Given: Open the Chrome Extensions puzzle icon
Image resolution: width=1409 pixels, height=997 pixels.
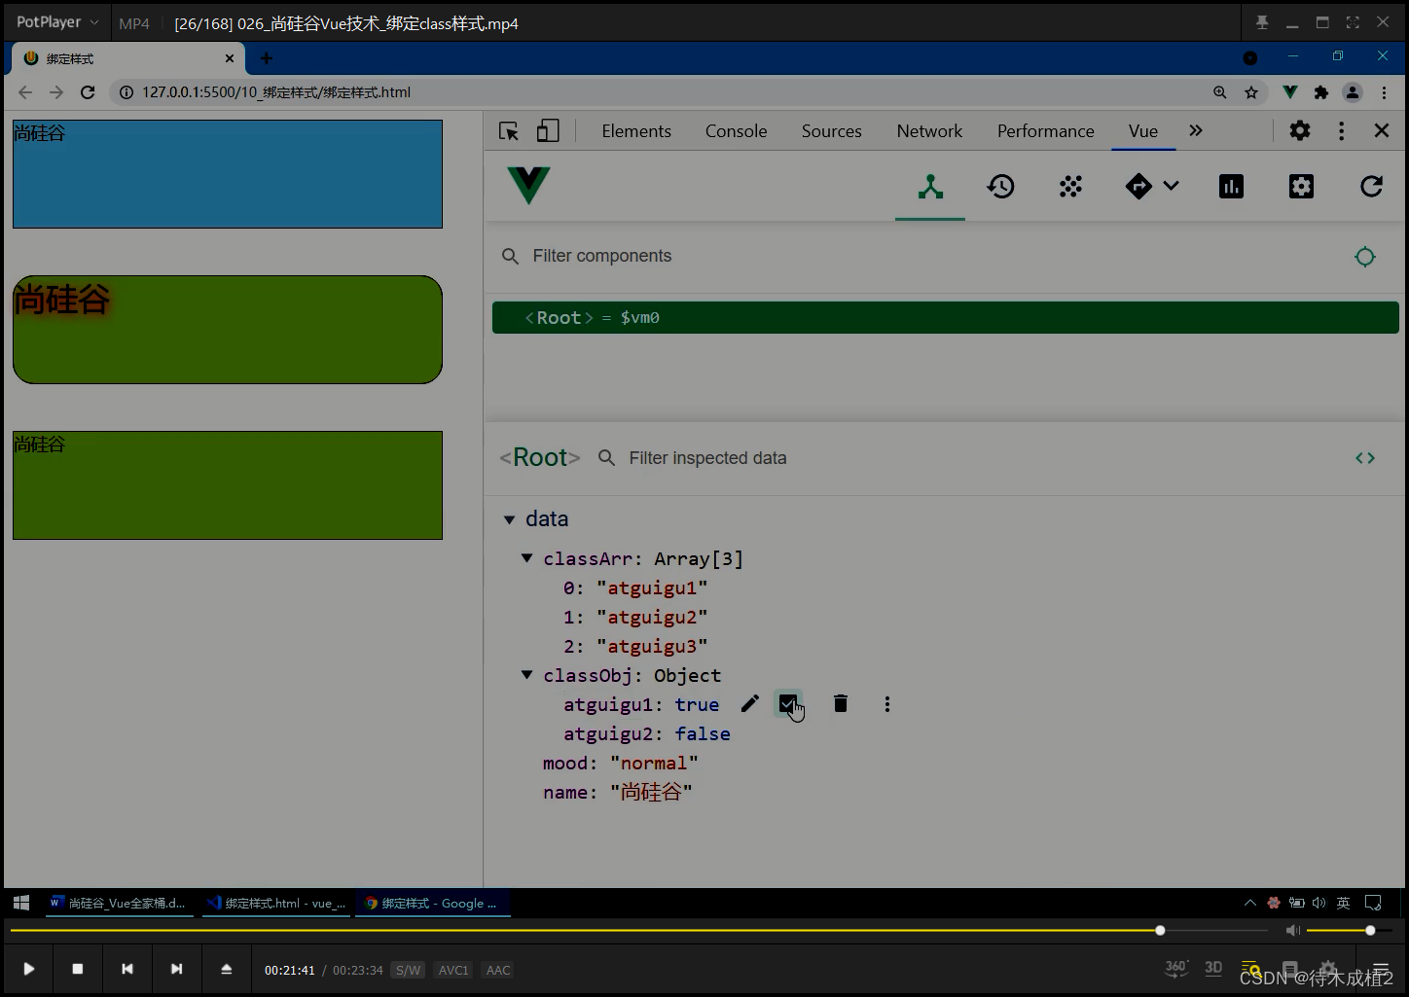Looking at the screenshot, I should tap(1320, 92).
